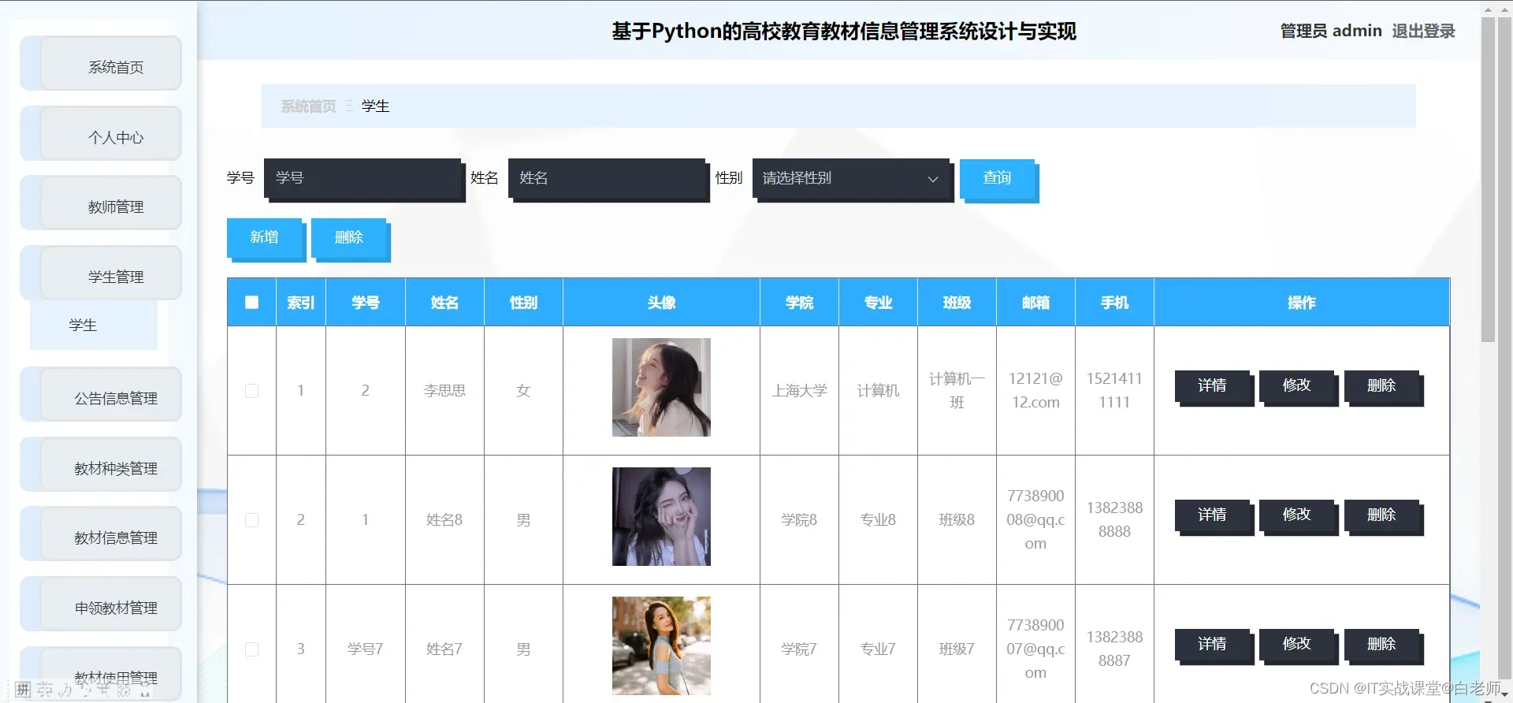Click the 索引 column header
Screen dimensions: 1513x703
point(301,303)
